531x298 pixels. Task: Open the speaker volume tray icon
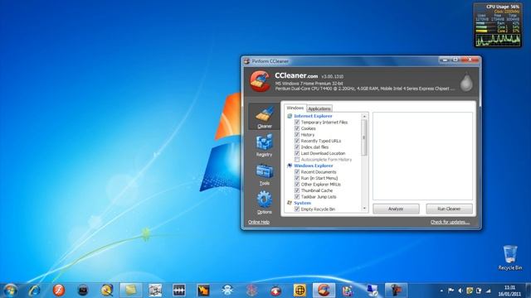pyautogui.click(x=460, y=291)
